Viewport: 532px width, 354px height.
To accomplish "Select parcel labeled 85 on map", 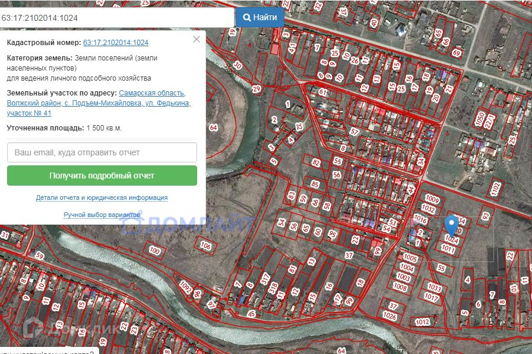I will tap(315, 184).
